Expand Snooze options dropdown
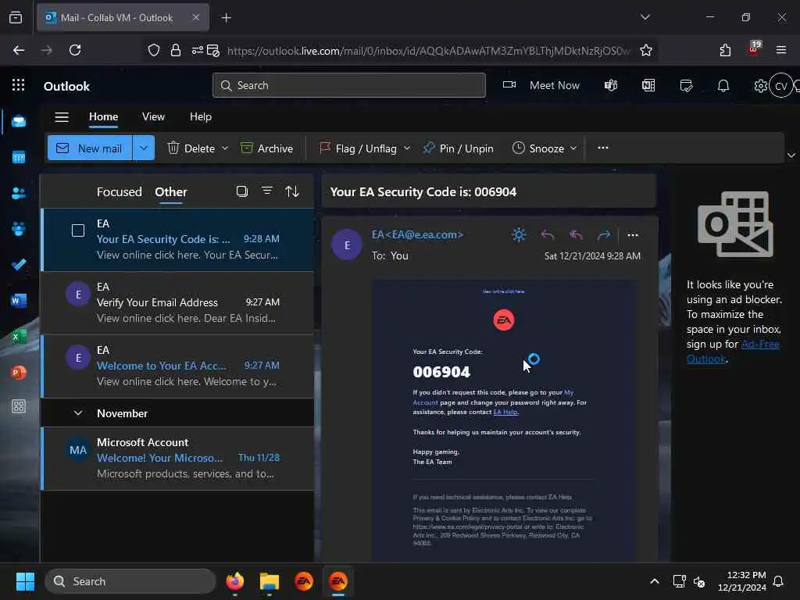Image resolution: width=800 pixels, height=600 pixels. 573,148
